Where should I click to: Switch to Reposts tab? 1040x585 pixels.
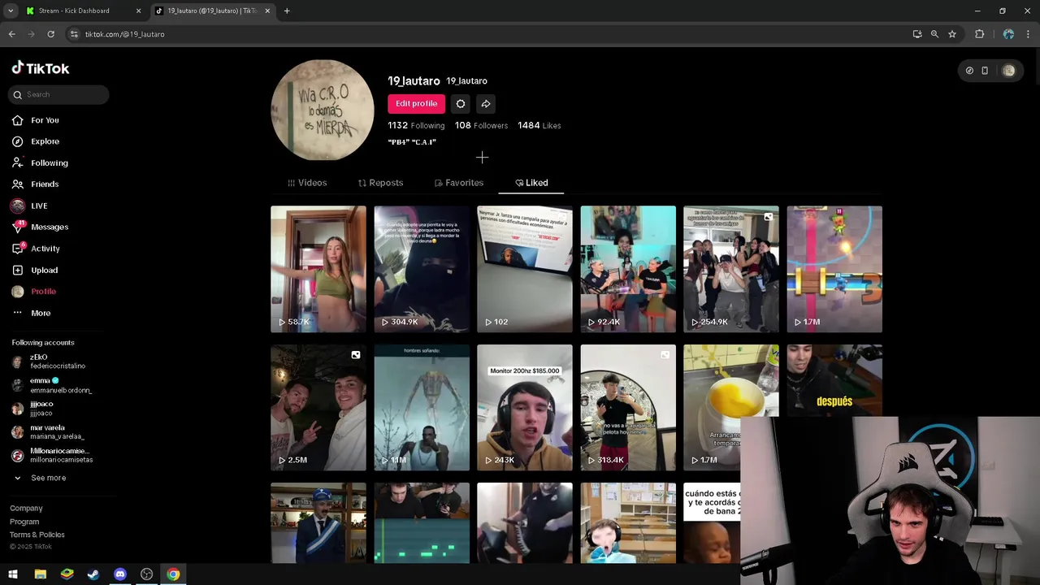pyautogui.click(x=380, y=183)
